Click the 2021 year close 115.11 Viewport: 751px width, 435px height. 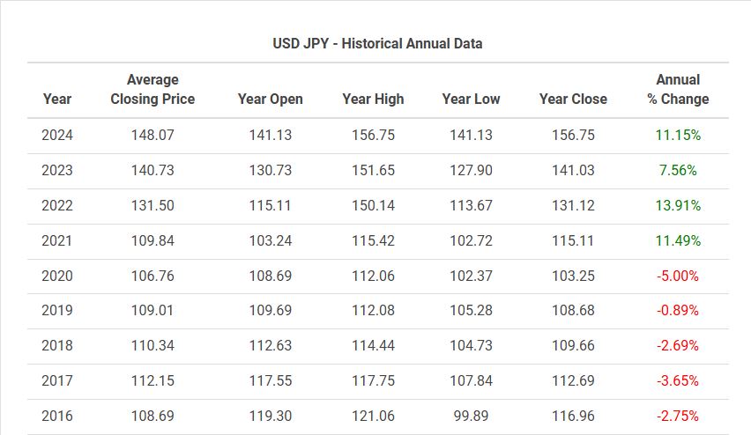pyautogui.click(x=573, y=240)
